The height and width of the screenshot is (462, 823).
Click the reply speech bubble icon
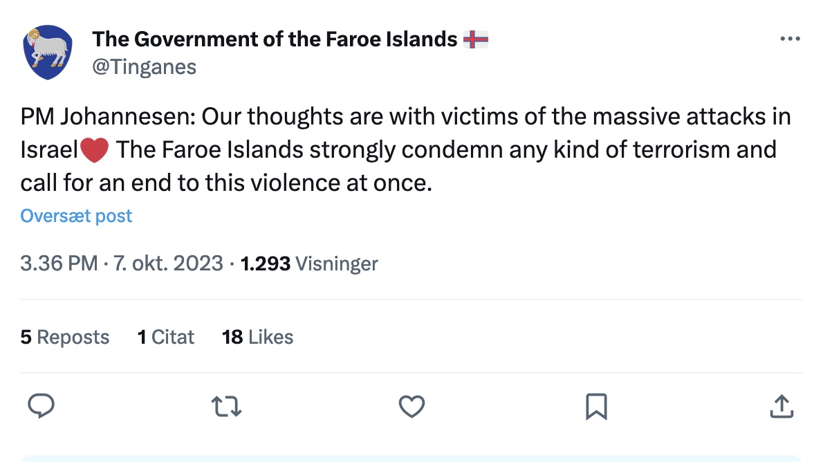(41, 406)
